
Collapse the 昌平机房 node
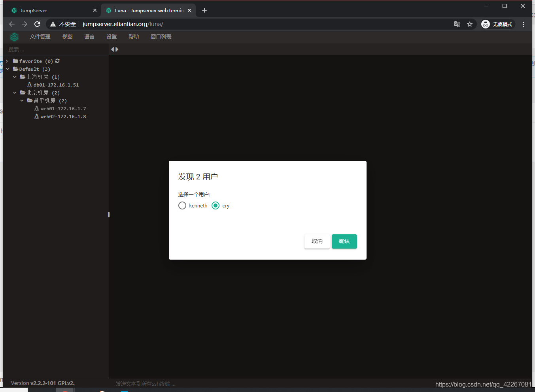click(x=22, y=100)
